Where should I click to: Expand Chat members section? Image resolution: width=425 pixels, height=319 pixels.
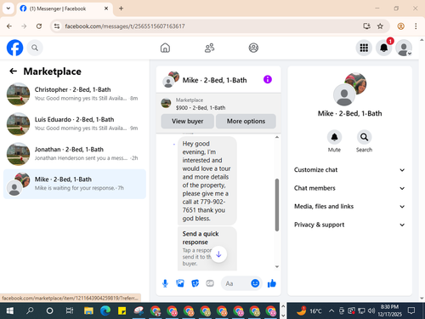pyautogui.click(x=349, y=188)
